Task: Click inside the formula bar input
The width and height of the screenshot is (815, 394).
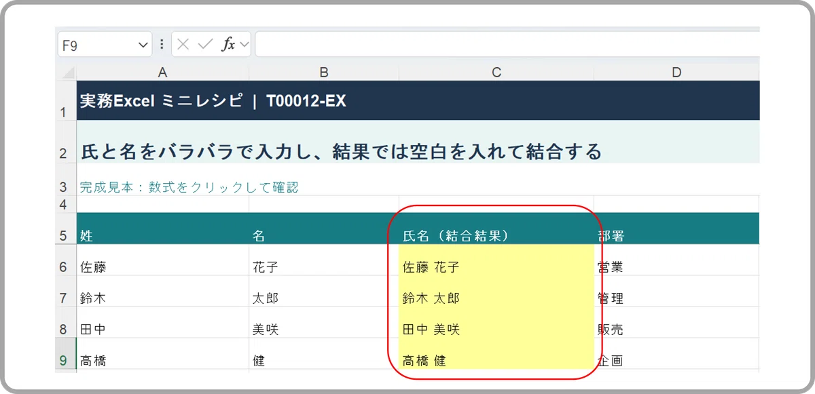Action: pos(507,45)
